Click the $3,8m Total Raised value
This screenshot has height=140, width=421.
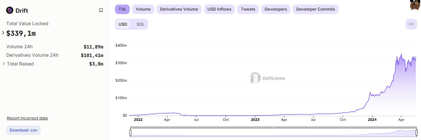pyautogui.click(x=96, y=64)
